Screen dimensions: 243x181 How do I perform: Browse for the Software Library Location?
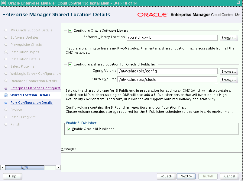coord(229,38)
